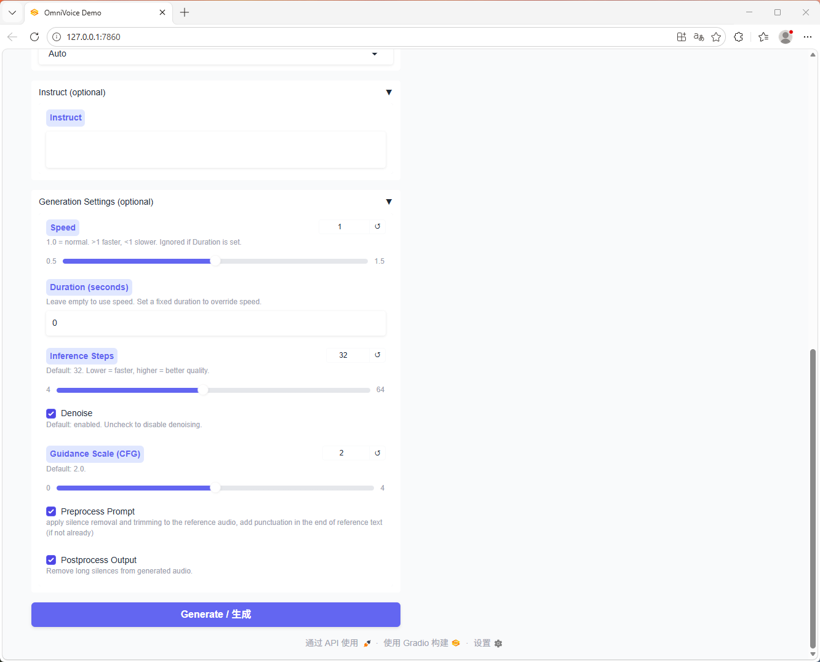The width and height of the screenshot is (820, 662).
Task: Collapse the Generation Settings section
Action: pos(389,202)
